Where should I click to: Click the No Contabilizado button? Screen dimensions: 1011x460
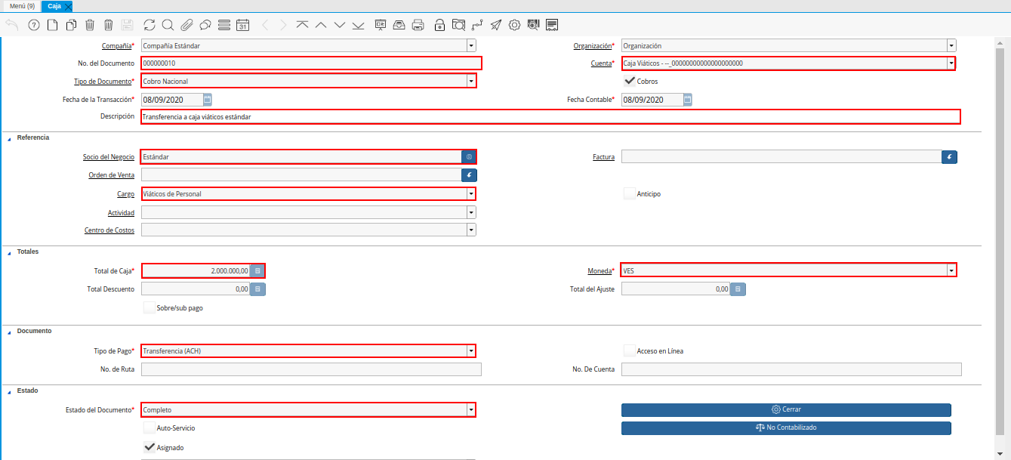point(786,428)
